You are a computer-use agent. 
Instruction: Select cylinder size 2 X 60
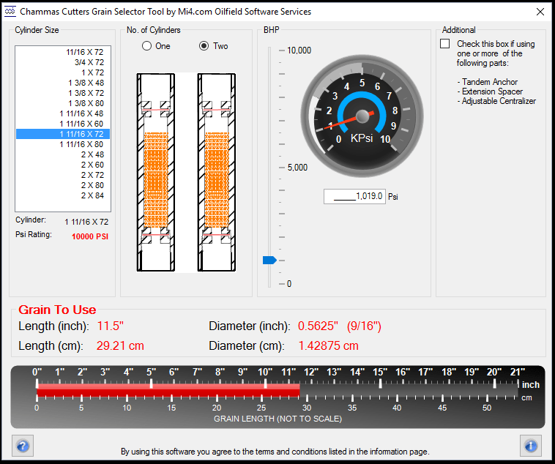[63, 165]
